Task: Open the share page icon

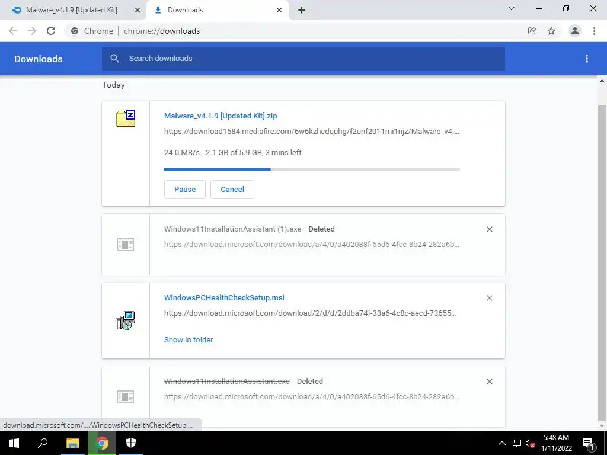Action: coord(532,31)
